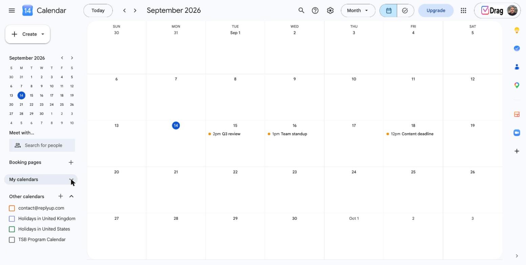Screen dimensions: 526x265
Task: Search for people to meet with
Action: pyautogui.click(x=42, y=145)
